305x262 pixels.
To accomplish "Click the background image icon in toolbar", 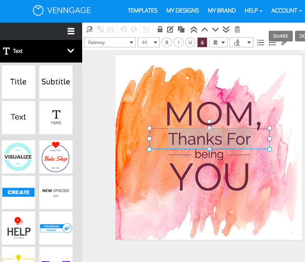I will (110, 30).
